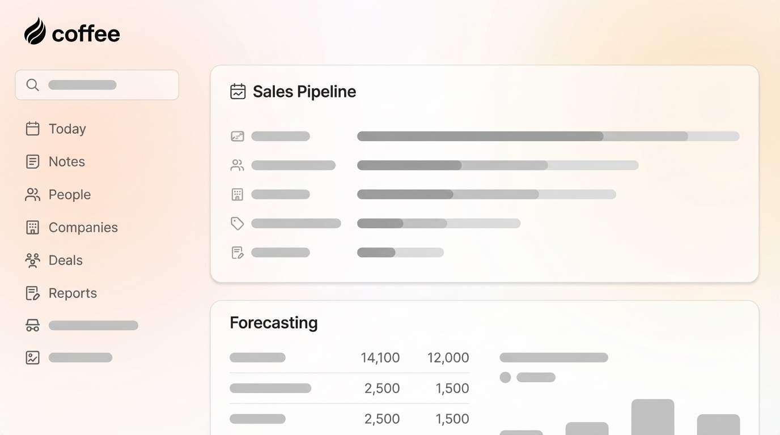The height and width of the screenshot is (435, 780).
Task: Click the coffee logo at the top left
Action: pos(71,33)
